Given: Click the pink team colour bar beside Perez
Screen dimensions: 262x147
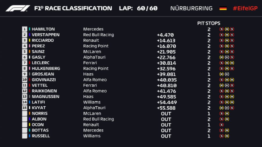Looking at the screenshot, I should tap(30, 46).
